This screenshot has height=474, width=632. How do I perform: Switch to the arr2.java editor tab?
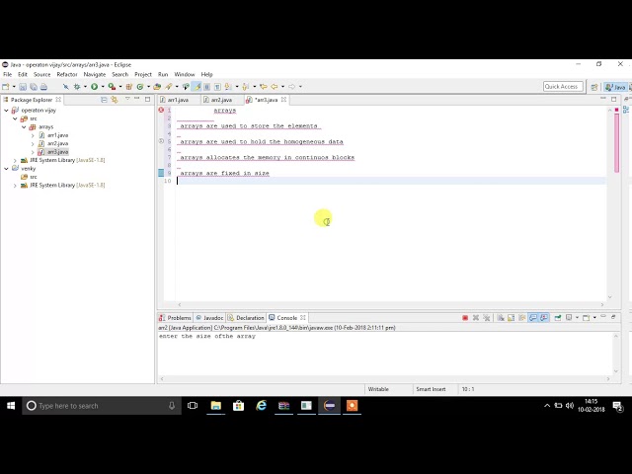click(221, 100)
